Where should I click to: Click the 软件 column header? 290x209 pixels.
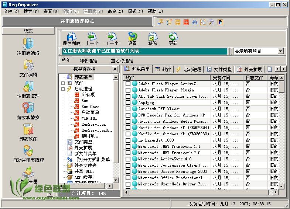pos(167,78)
